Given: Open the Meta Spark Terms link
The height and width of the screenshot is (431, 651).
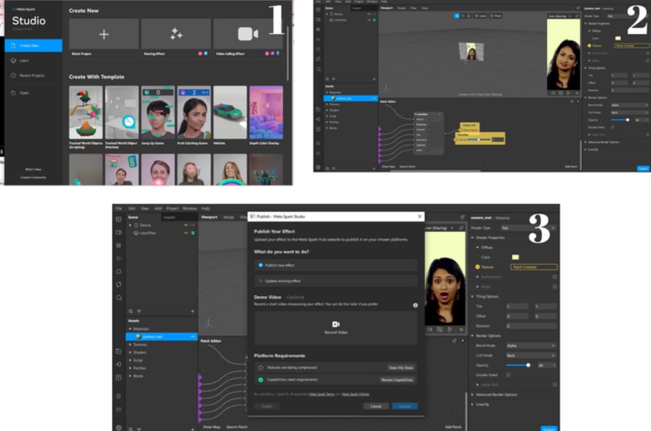Looking at the screenshot, I should click(x=322, y=394).
